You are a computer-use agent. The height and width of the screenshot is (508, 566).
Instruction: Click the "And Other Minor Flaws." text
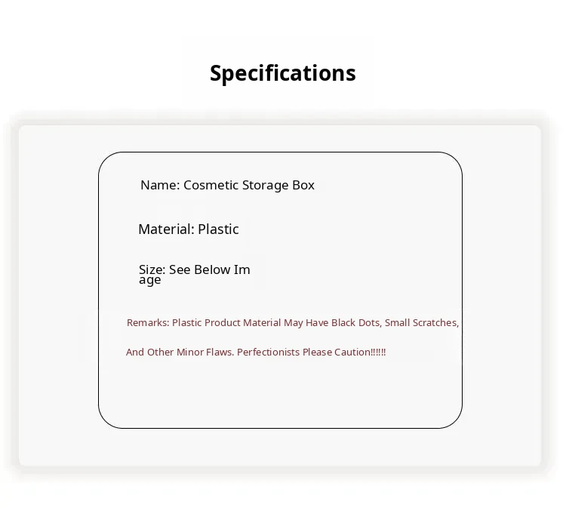tap(180, 353)
